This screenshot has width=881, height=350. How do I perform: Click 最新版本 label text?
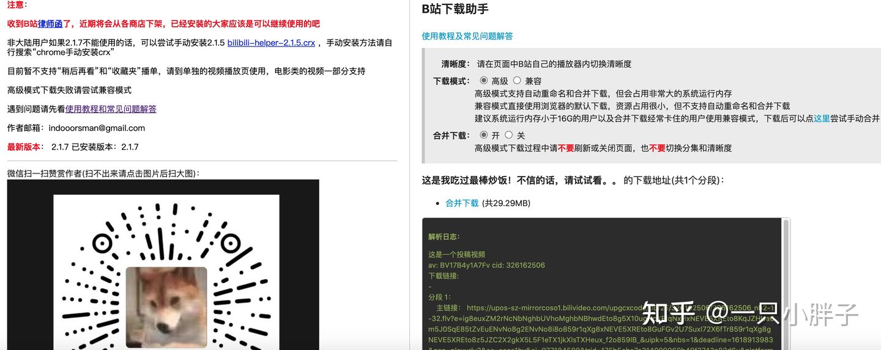coord(26,147)
